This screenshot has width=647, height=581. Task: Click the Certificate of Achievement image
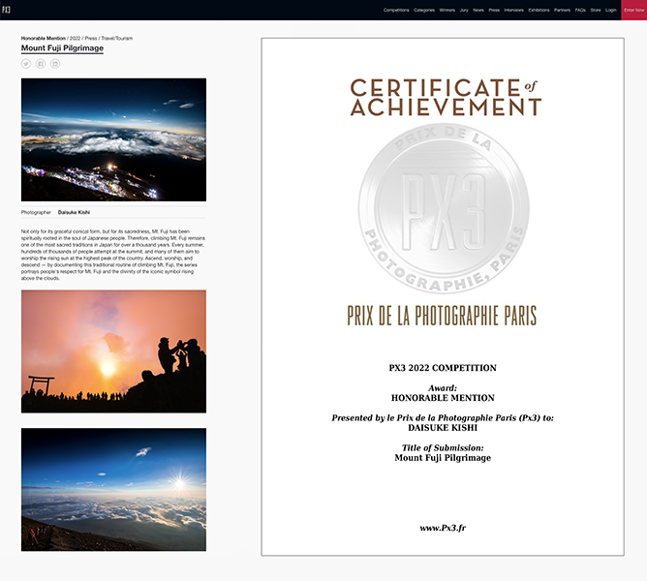pos(442,296)
